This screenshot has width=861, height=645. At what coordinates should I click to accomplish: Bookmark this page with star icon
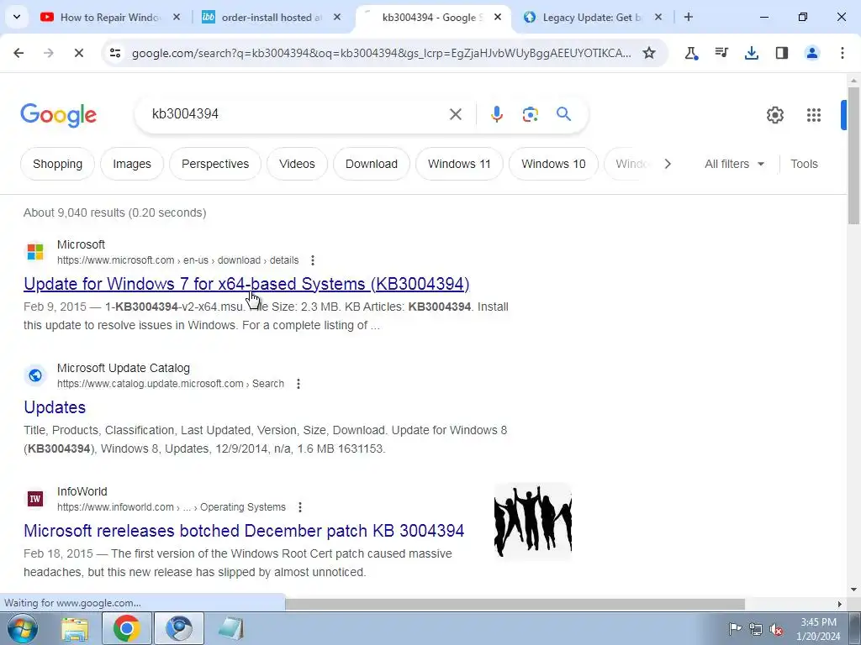tap(649, 53)
